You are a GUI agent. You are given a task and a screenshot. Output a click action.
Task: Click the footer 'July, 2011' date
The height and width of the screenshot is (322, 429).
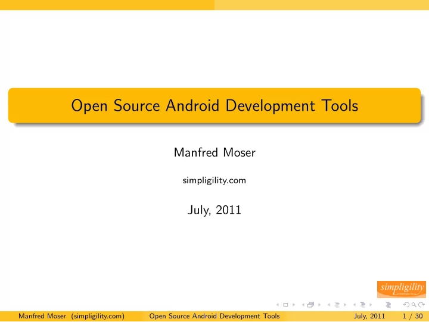(x=369, y=316)
